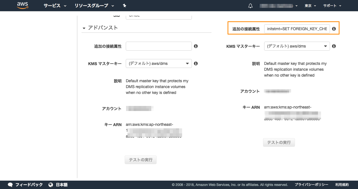This screenshot has height=189, width=358.
Task: Open the サービス menu
Action: (55, 6)
